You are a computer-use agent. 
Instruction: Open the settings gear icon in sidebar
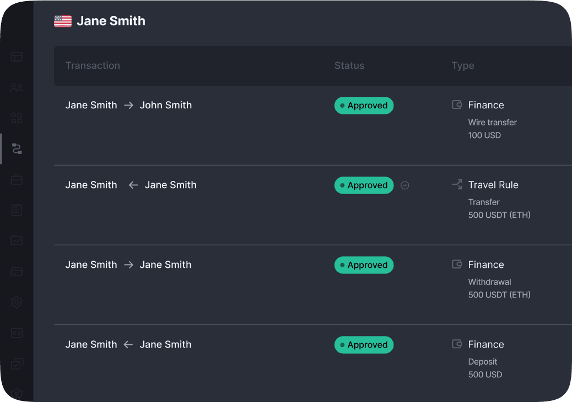[x=17, y=302]
